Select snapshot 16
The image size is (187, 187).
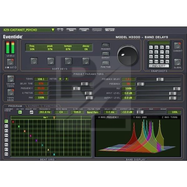[167, 61]
